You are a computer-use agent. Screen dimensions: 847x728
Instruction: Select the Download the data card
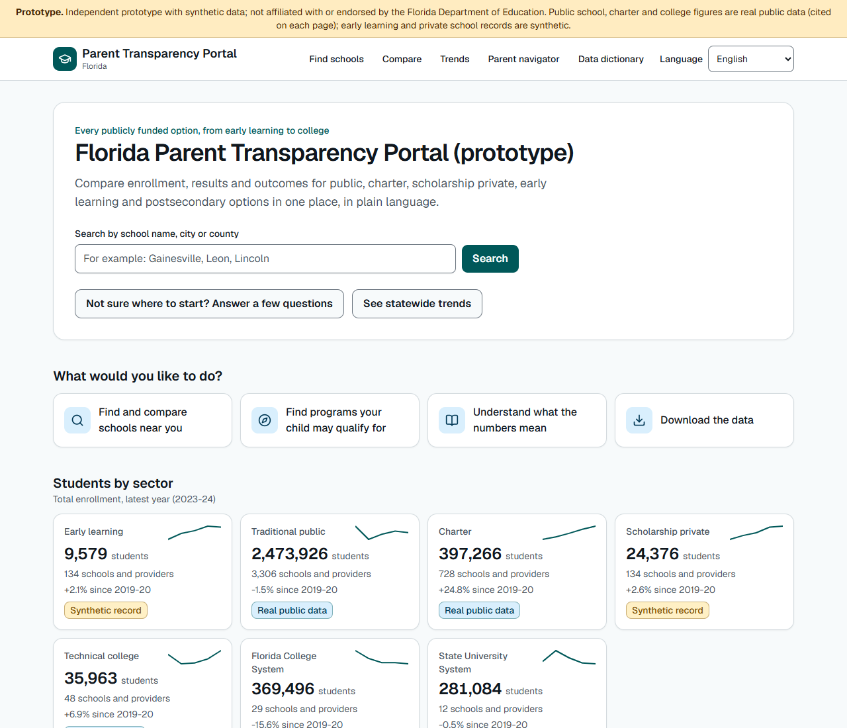click(704, 420)
